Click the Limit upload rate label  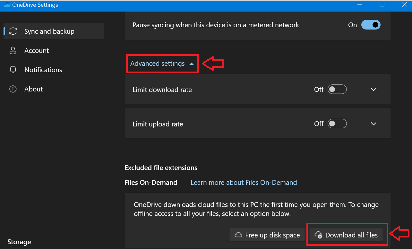158,124
